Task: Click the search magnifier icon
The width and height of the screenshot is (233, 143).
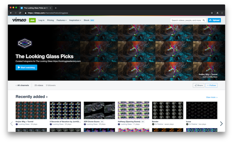Action: pyautogui.click(x=204, y=20)
